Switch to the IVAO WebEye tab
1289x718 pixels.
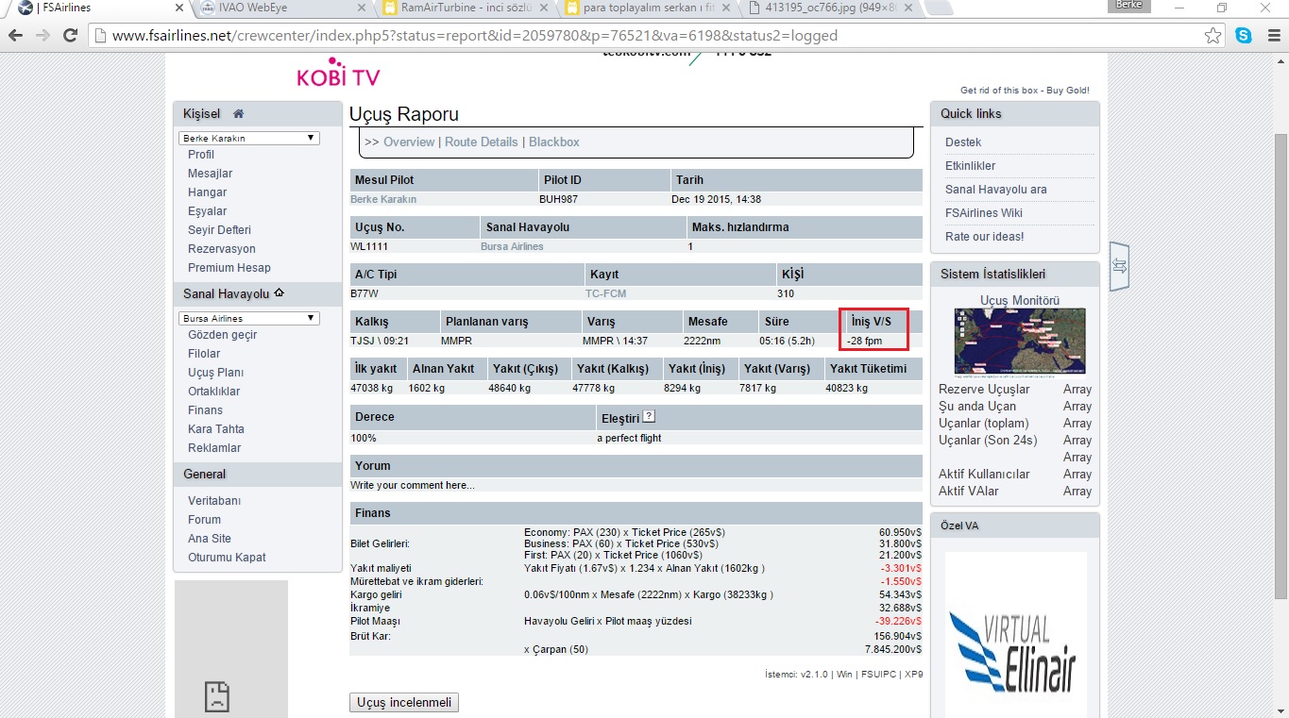(x=280, y=8)
